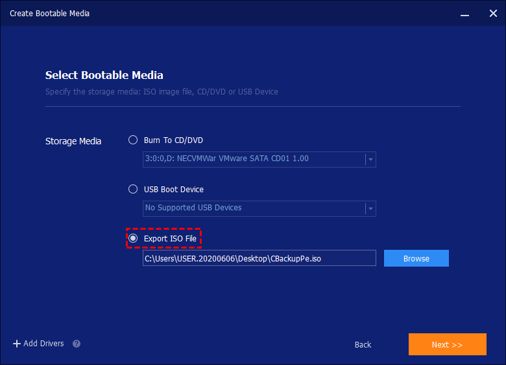
Task: Click the Export ISO File label text
Action: point(170,239)
